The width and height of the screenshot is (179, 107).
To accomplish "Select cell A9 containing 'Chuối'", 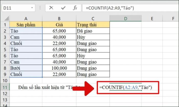I will 26,74.
